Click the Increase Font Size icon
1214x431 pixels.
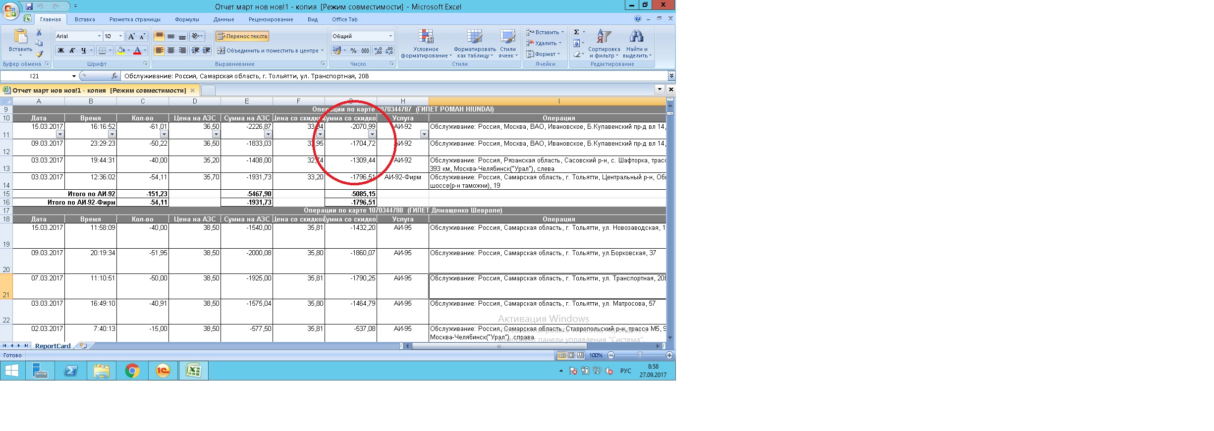coord(131,36)
